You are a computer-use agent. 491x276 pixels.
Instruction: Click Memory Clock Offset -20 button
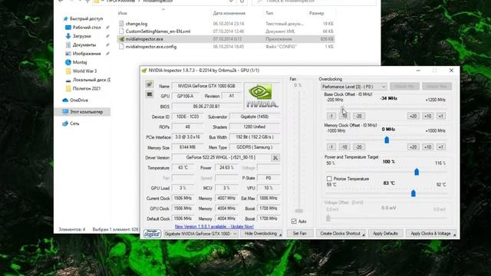[359, 147]
